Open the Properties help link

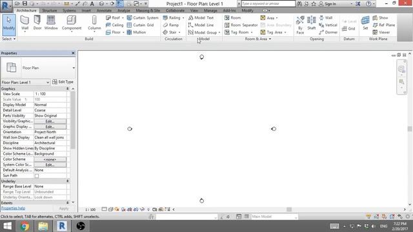(13, 208)
